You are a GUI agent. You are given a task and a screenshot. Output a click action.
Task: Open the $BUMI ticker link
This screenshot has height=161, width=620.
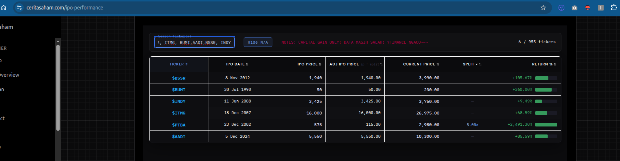(179, 90)
